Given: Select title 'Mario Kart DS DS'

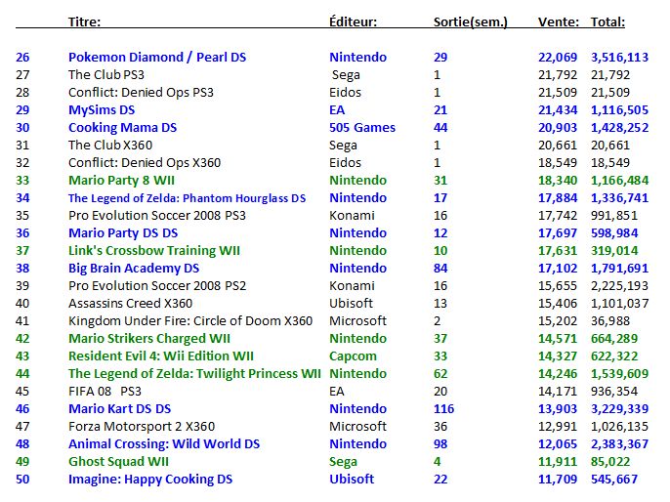Looking at the screenshot, I should tap(119, 409).
